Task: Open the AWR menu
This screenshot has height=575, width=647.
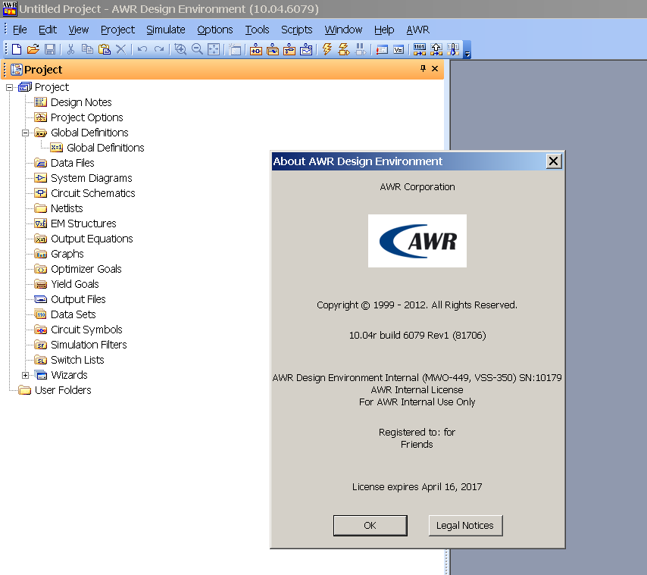Action: (x=417, y=30)
